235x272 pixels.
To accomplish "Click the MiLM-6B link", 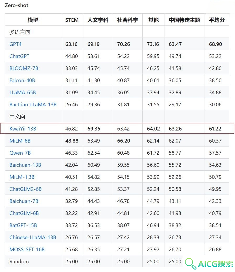I will coord(20,141).
